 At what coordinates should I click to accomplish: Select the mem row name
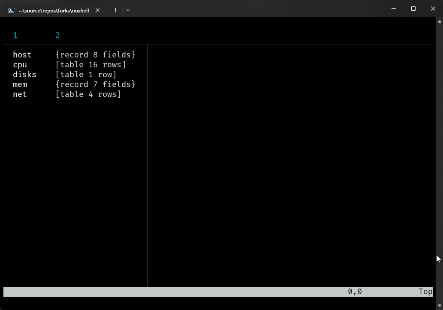click(20, 84)
